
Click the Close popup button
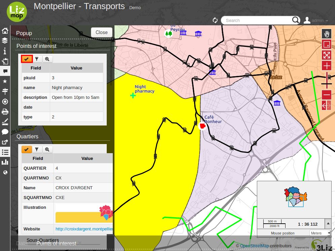pos(101,32)
